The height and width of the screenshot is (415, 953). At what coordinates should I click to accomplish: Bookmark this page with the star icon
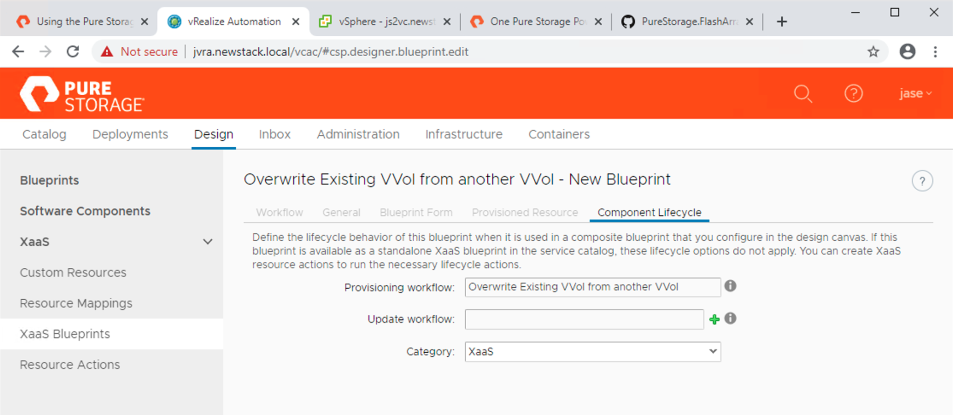coord(873,52)
